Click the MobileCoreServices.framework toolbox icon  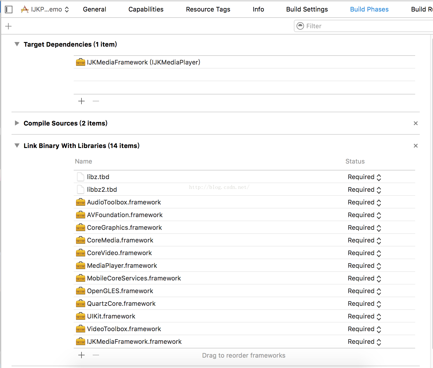coord(81,278)
